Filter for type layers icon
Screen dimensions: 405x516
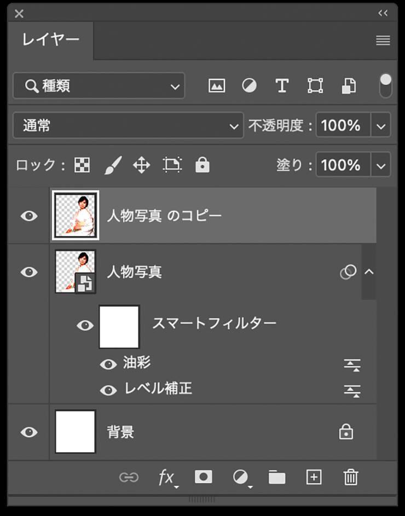pos(282,86)
